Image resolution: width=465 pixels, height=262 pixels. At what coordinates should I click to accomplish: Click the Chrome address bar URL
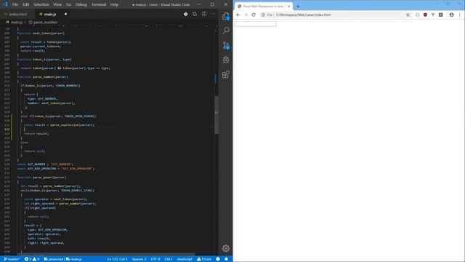click(x=303, y=15)
